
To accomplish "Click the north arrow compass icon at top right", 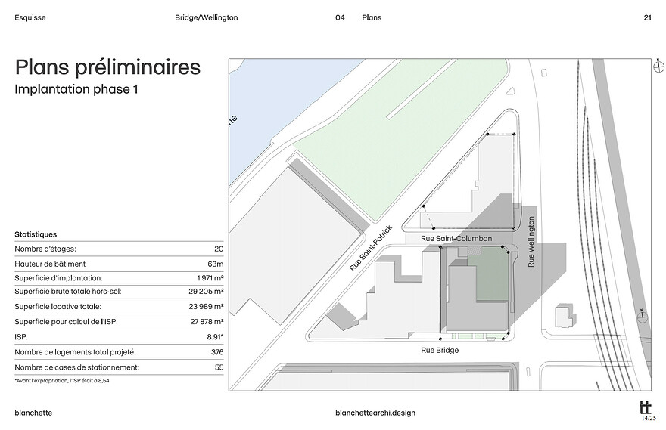I will 658,67.
